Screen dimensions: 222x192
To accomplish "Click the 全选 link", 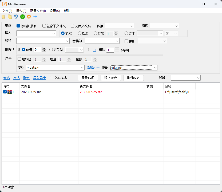I will coord(6,78).
